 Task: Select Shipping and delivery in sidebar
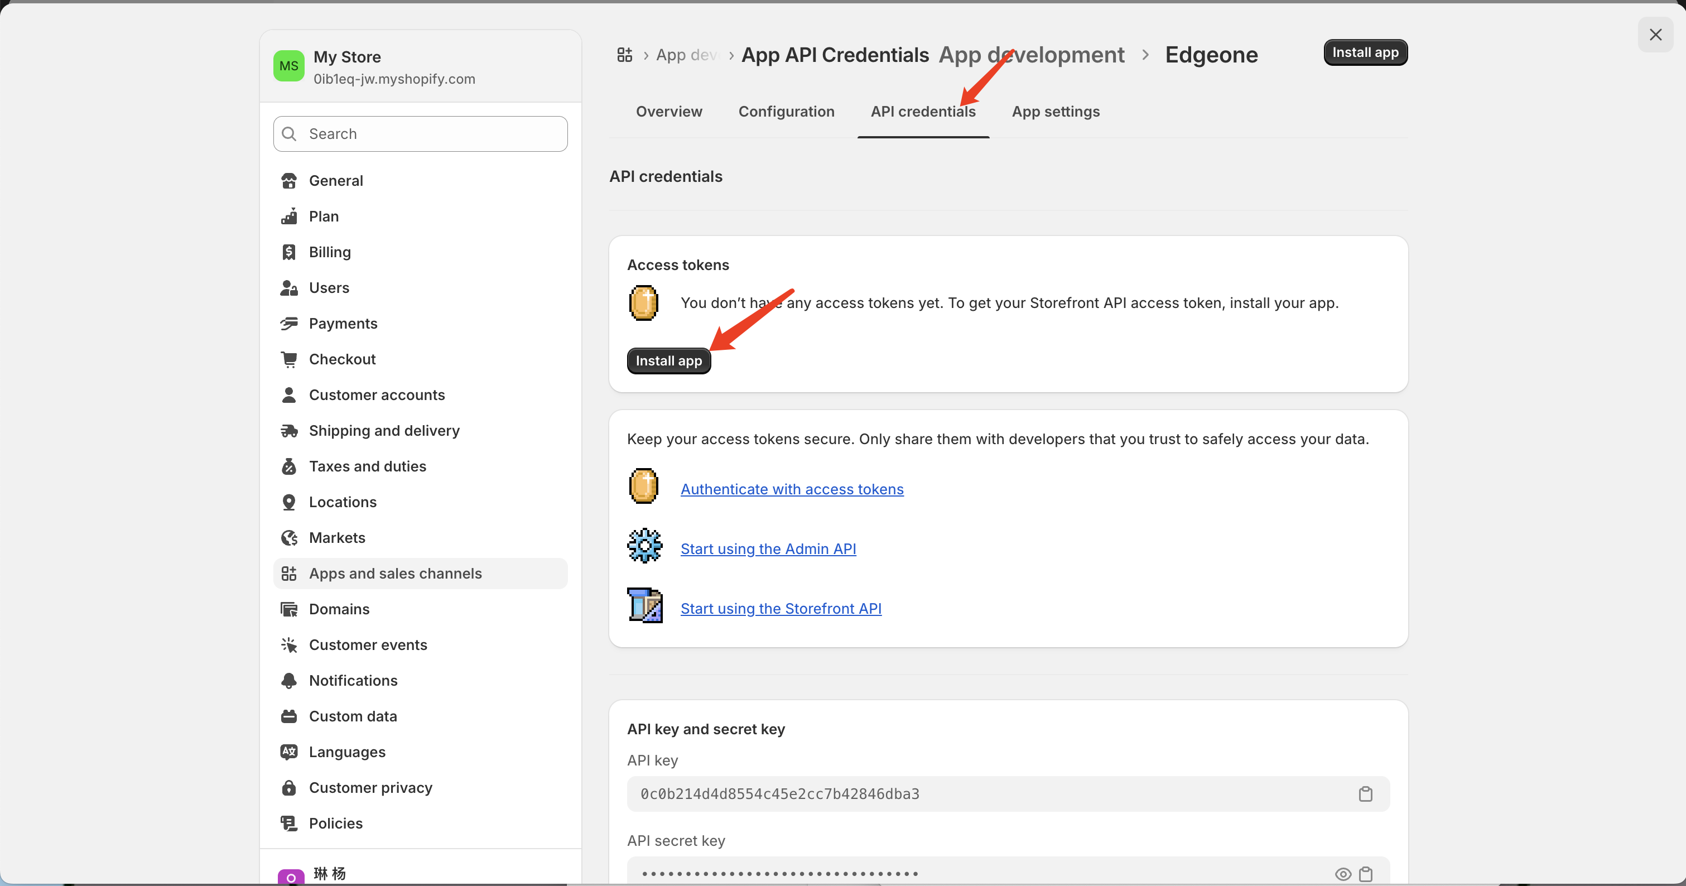383,431
